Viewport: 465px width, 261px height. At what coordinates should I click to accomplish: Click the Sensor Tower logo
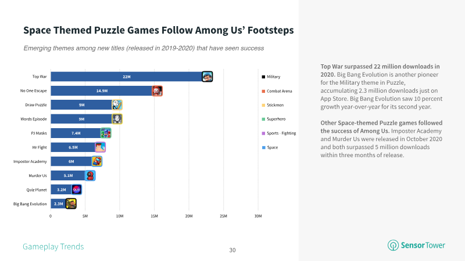pyautogui.click(x=416, y=245)
